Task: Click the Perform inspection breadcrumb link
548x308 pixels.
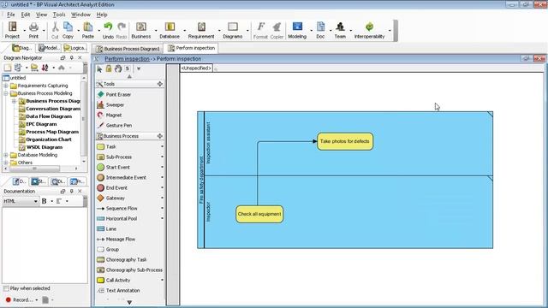Action: [127, 59]
